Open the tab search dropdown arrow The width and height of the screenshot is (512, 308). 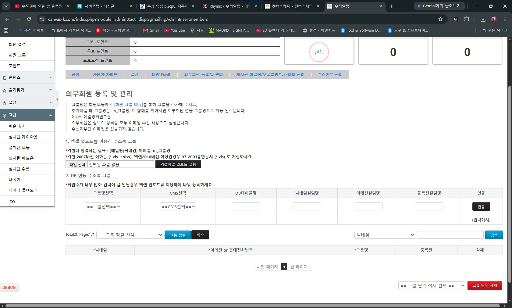coord(6,6)
